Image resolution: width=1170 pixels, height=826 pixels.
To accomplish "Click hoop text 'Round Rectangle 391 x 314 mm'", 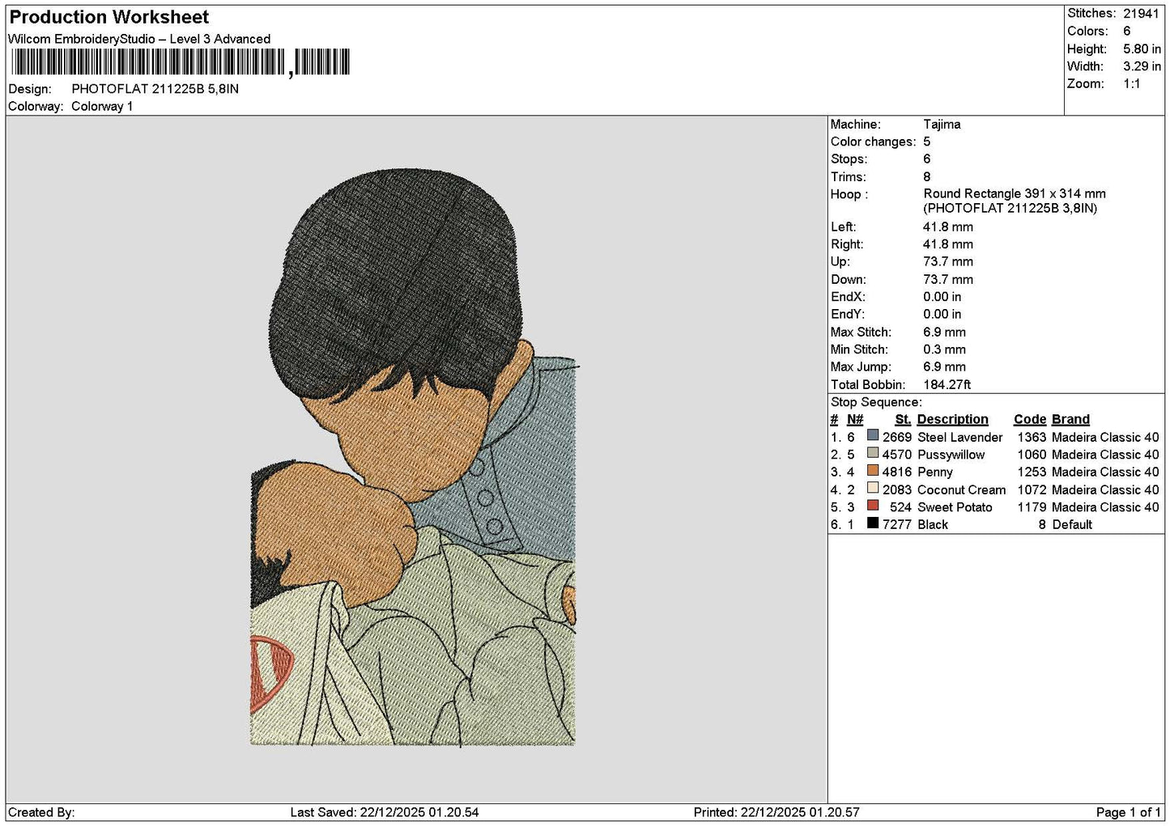I will (x=1015, y=194).
